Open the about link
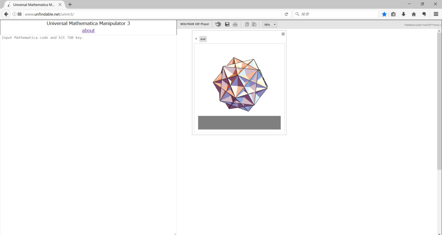 (x=88, y=31)
